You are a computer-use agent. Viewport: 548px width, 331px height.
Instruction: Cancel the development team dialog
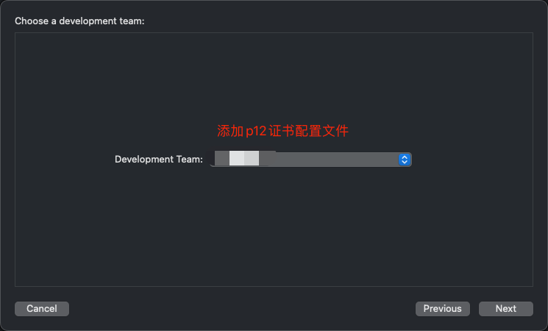click(x=42, y=309)
